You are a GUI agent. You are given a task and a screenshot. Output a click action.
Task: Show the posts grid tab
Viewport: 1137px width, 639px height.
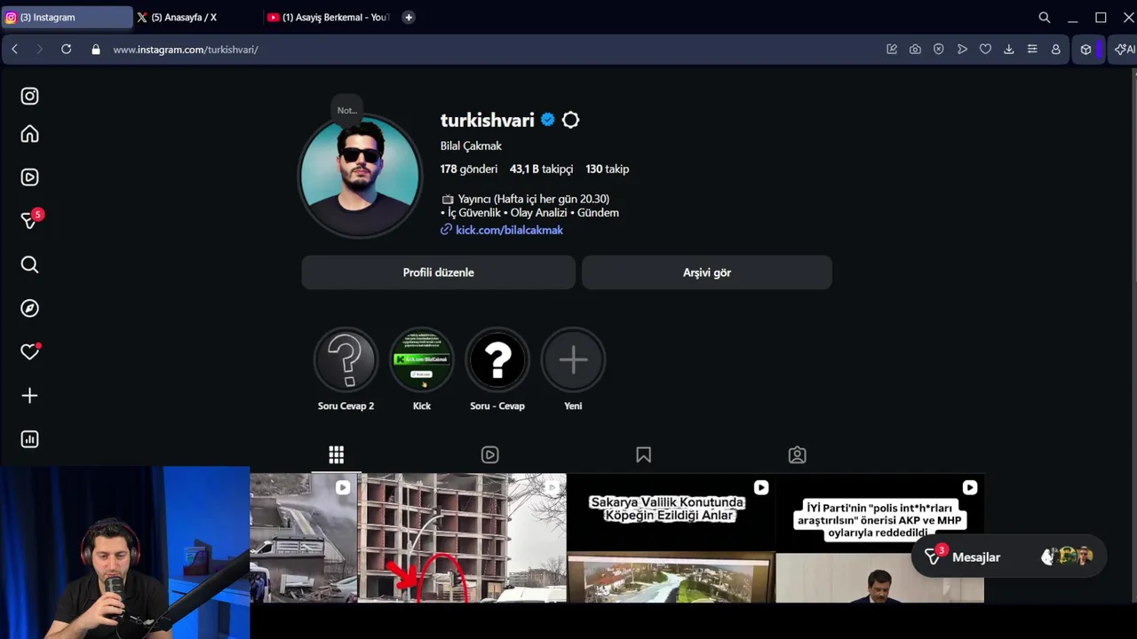(336, 455)
